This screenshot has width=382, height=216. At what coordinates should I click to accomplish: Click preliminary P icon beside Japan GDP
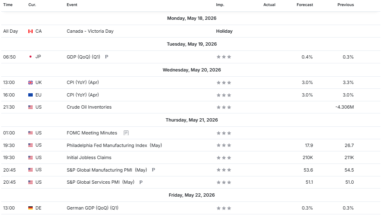coord(107,57)
